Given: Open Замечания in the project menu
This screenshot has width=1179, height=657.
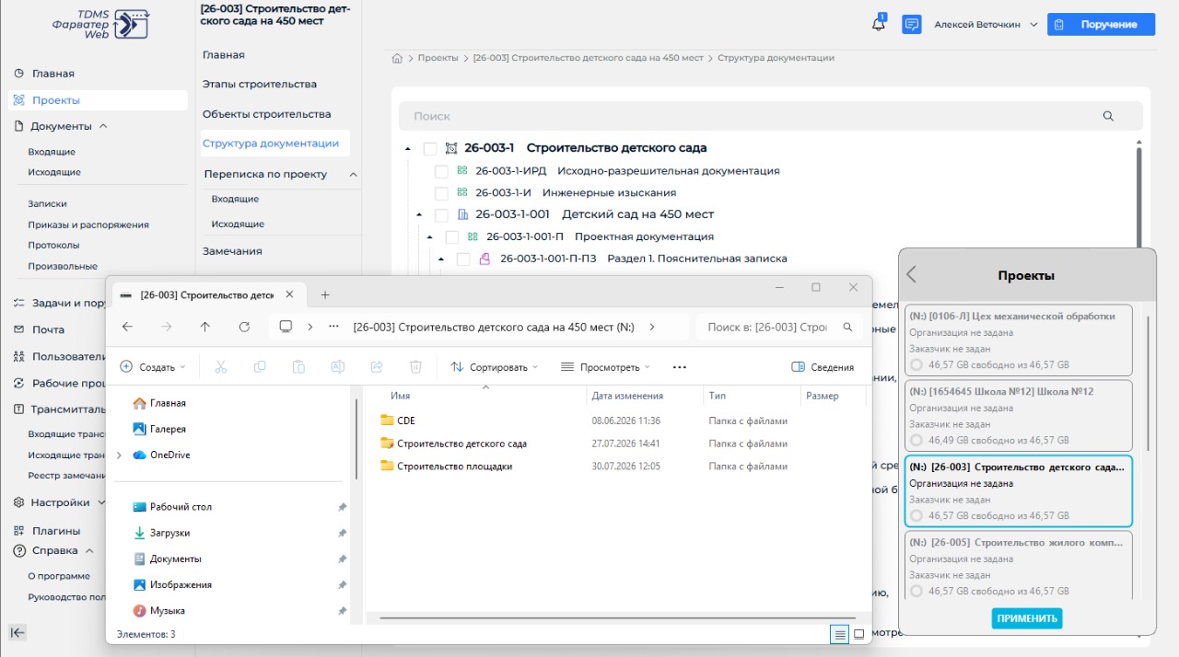Looking at the screenshot, I should coord(232,251).
